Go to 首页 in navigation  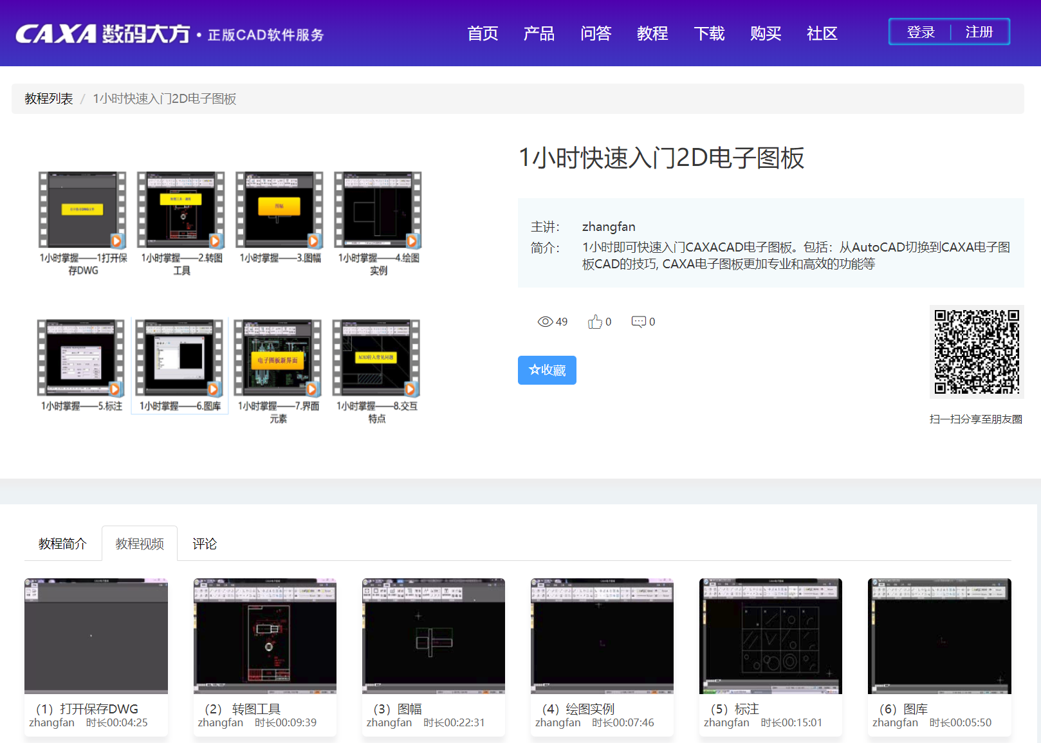click(483, 33)
